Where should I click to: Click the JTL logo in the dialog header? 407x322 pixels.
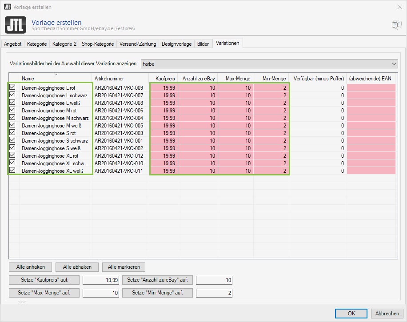(x=15, y=25)
